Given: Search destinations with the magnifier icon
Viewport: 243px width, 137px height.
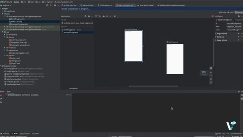Looking at the screenshot, I should (x=85, y=16).
